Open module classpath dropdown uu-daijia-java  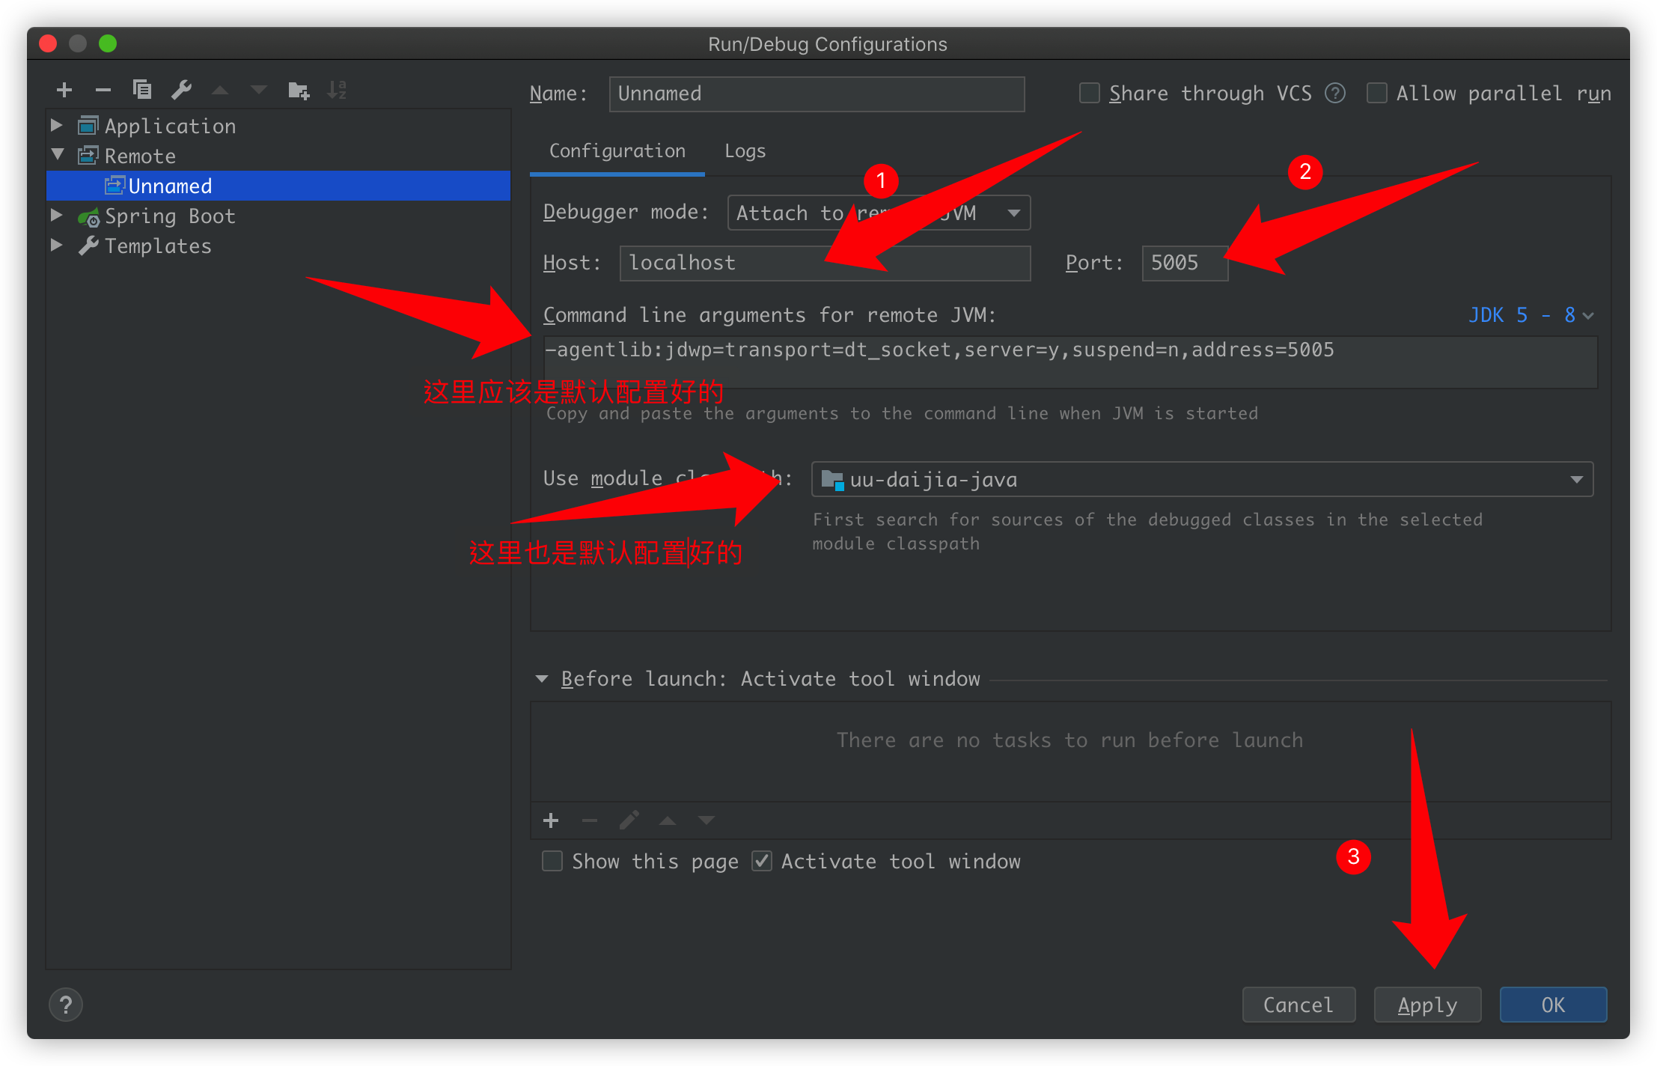pyautogui.click(x=1202, y=479)
